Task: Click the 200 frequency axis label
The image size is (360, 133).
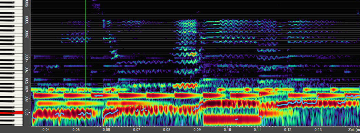Action: (x=27, y=111)
